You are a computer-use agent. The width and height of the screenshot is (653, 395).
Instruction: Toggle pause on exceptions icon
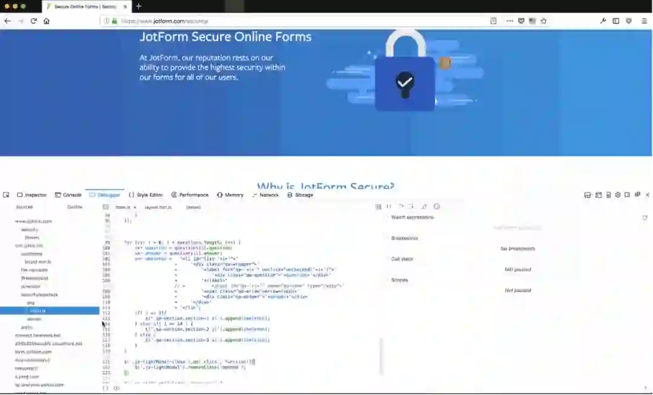(437, 206)
